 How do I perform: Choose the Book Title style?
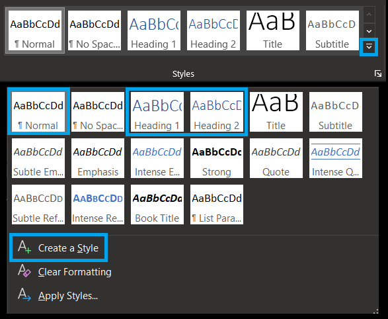tap(157, 205)
